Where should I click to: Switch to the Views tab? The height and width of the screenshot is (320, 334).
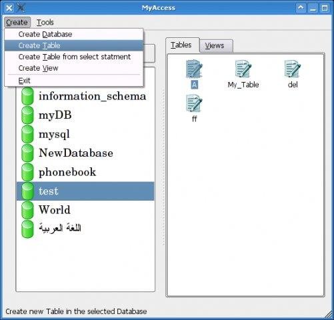(216, 46)
